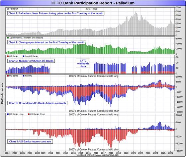186x157 pixels.
Task: Click the 2013 label on the time axis
Action: point(73,153)
